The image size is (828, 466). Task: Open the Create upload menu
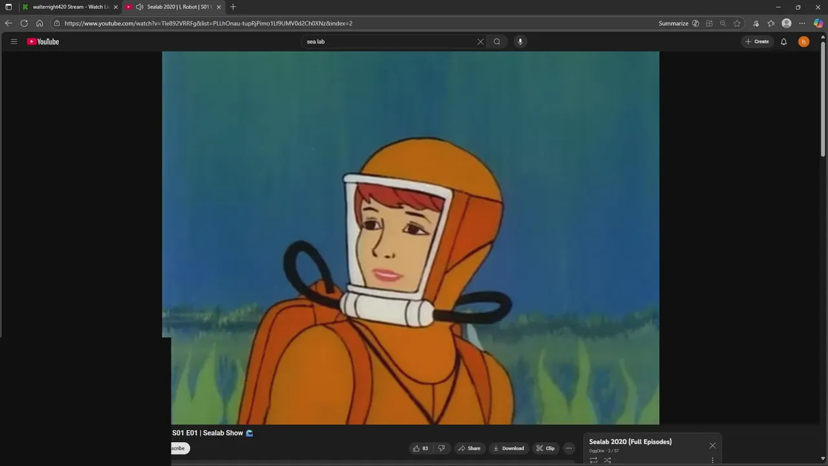click(757, 41)
